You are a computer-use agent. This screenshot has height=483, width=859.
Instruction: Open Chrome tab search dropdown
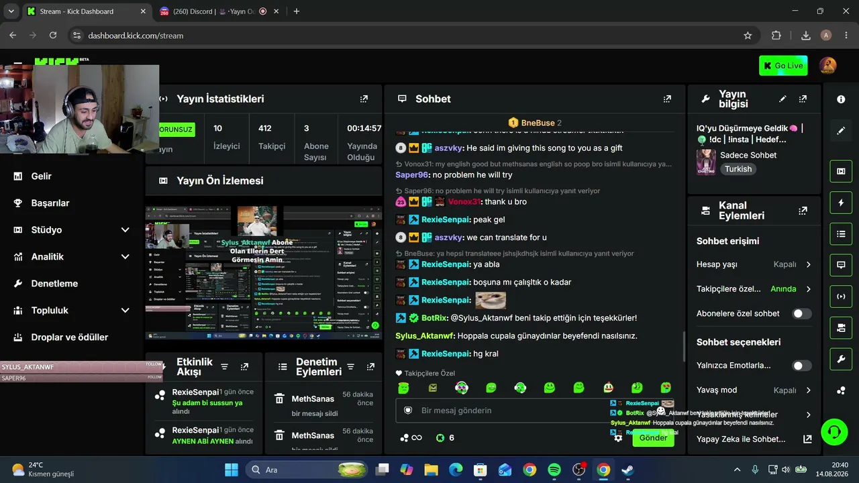pos(11,11)
